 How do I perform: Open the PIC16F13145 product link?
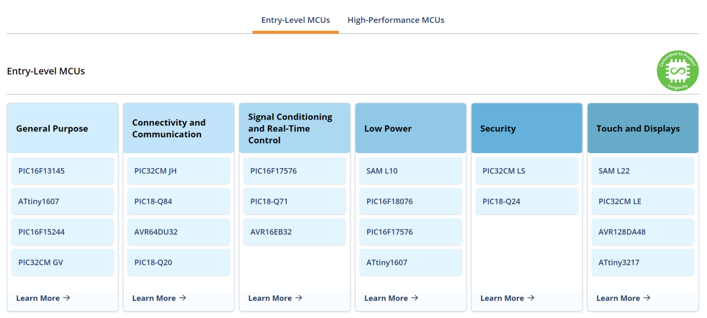[x=63, y=171]
